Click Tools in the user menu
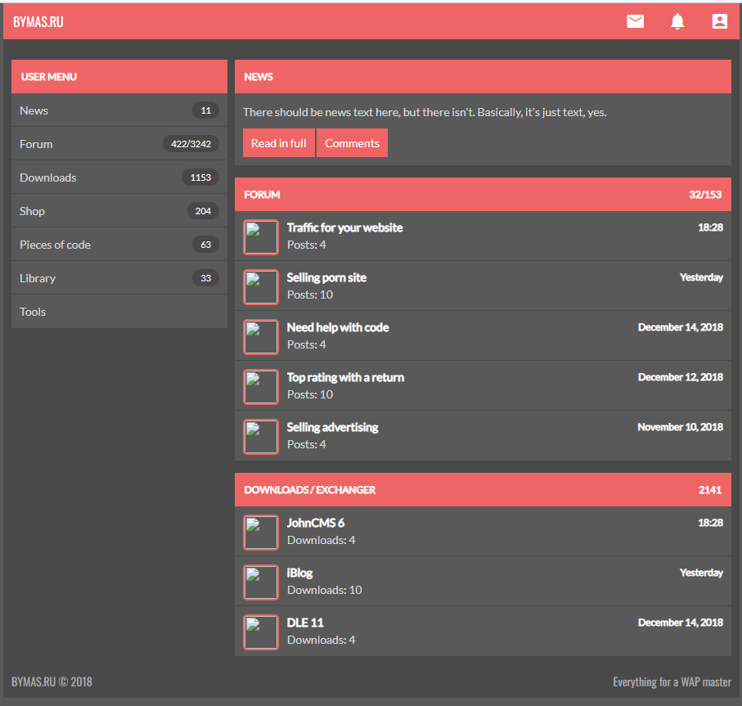 click(x=33, y=312)
